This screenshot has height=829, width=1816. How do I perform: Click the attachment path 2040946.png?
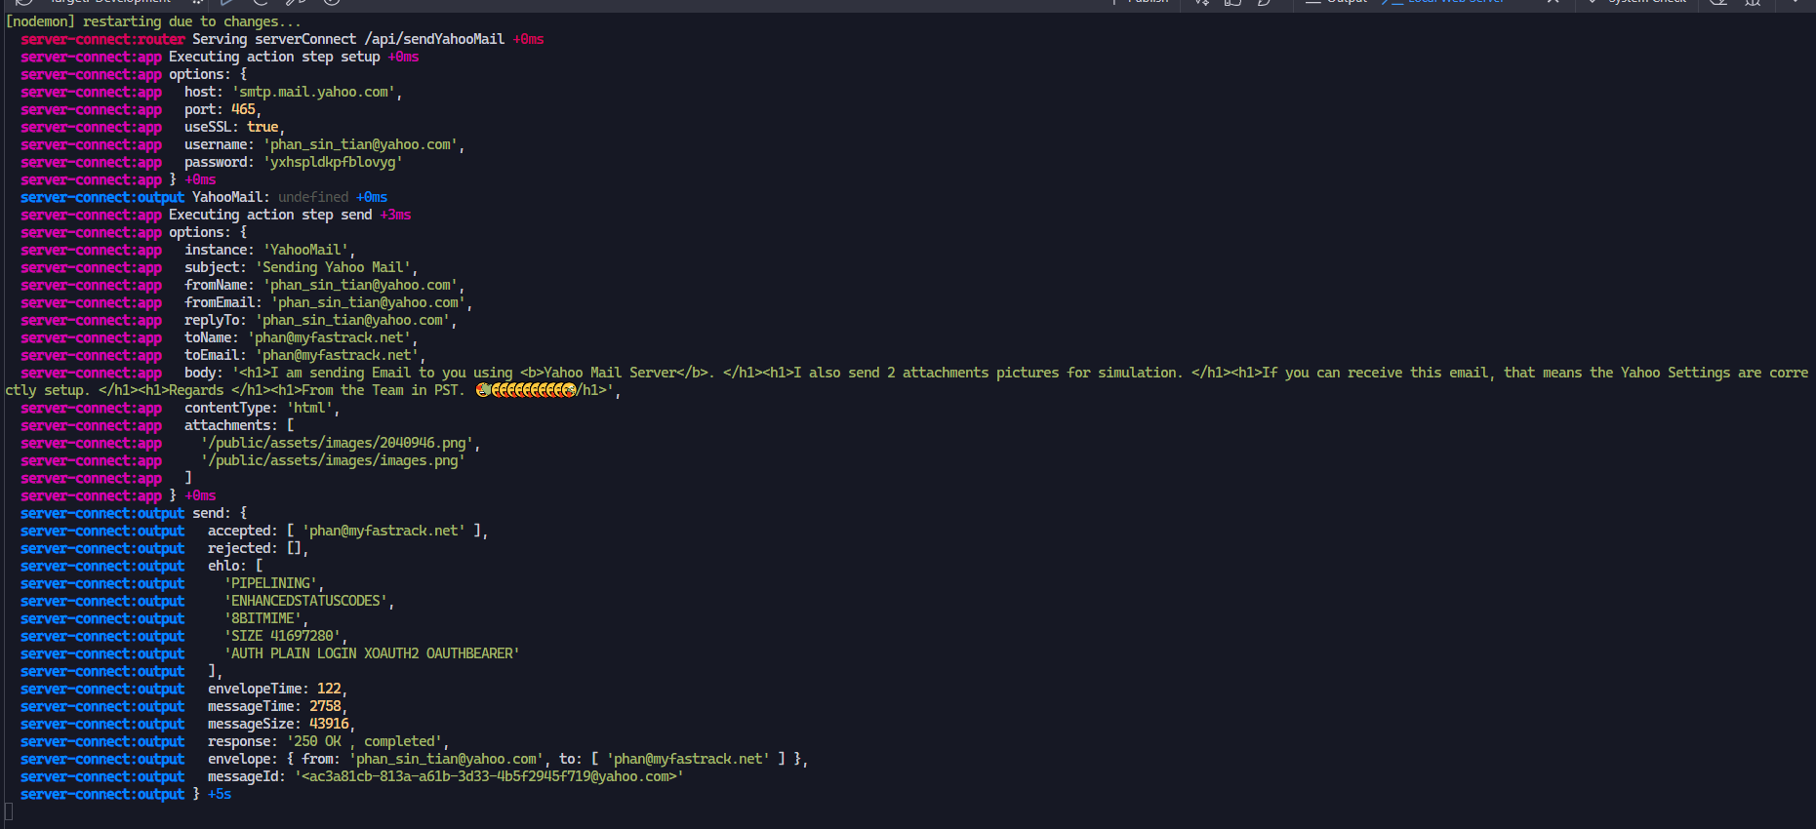(x=337, y=443)
